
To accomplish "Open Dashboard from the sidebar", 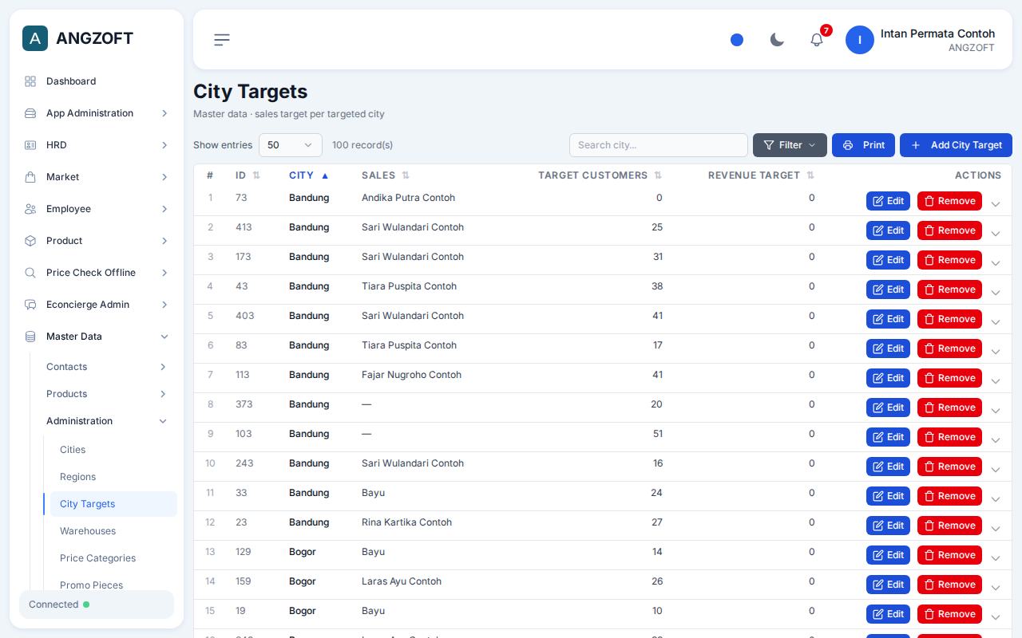I will coord(97,81).
